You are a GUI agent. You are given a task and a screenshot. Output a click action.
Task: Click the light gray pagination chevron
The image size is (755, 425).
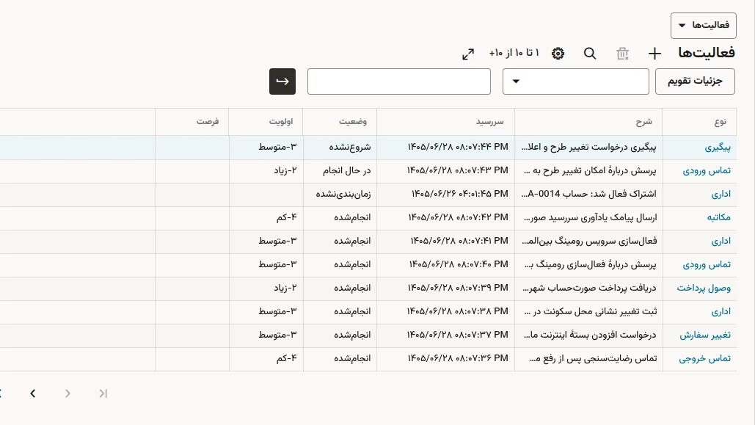click(68, 393)
